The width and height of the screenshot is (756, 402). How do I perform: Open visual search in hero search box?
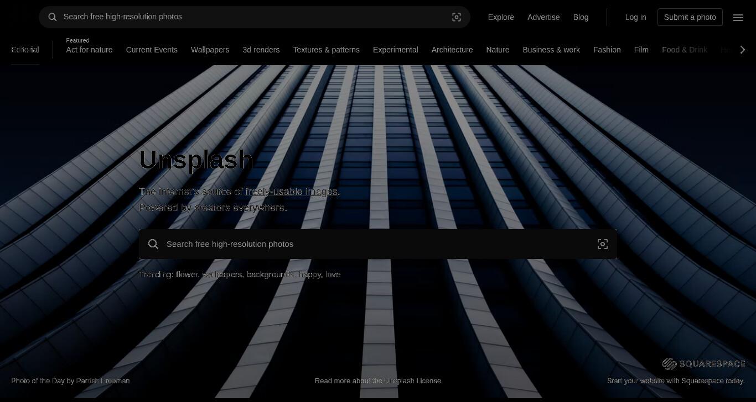[603, 244]
